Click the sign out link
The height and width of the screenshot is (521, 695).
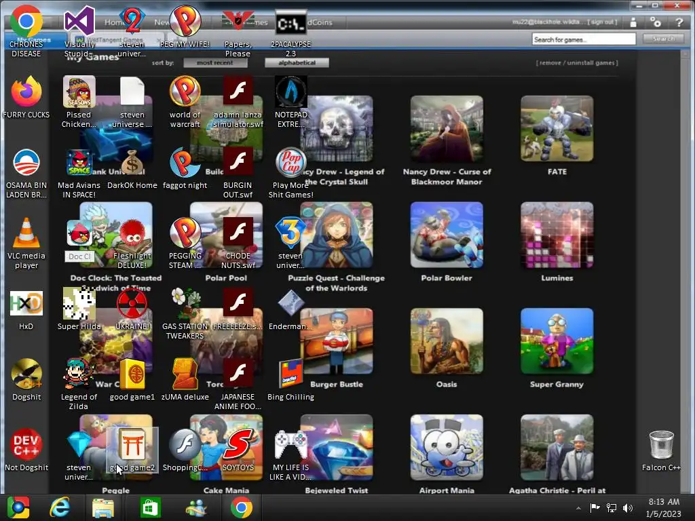point(603,22)
